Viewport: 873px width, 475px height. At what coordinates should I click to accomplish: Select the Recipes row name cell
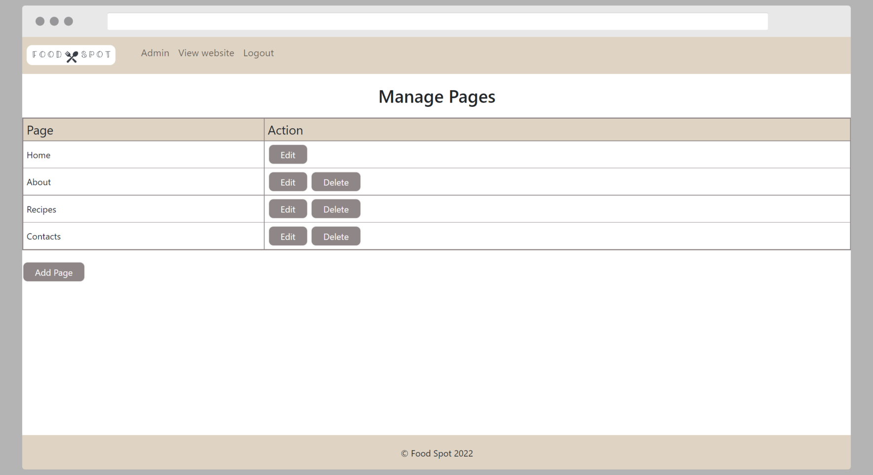point(41,209)
